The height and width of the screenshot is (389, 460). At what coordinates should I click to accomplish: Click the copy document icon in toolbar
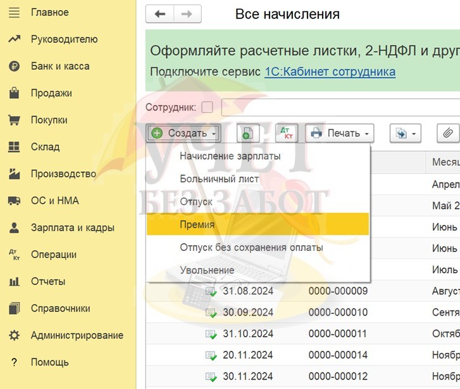[247, 133]
